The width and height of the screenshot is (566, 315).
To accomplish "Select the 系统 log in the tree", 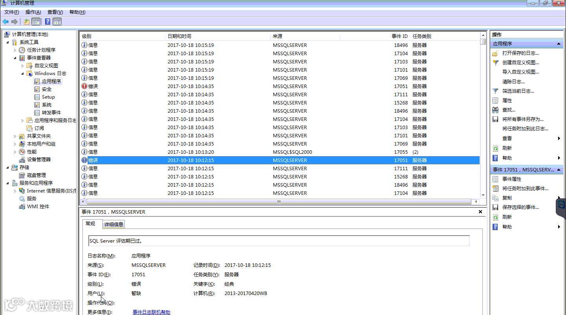I will [47, 105].
